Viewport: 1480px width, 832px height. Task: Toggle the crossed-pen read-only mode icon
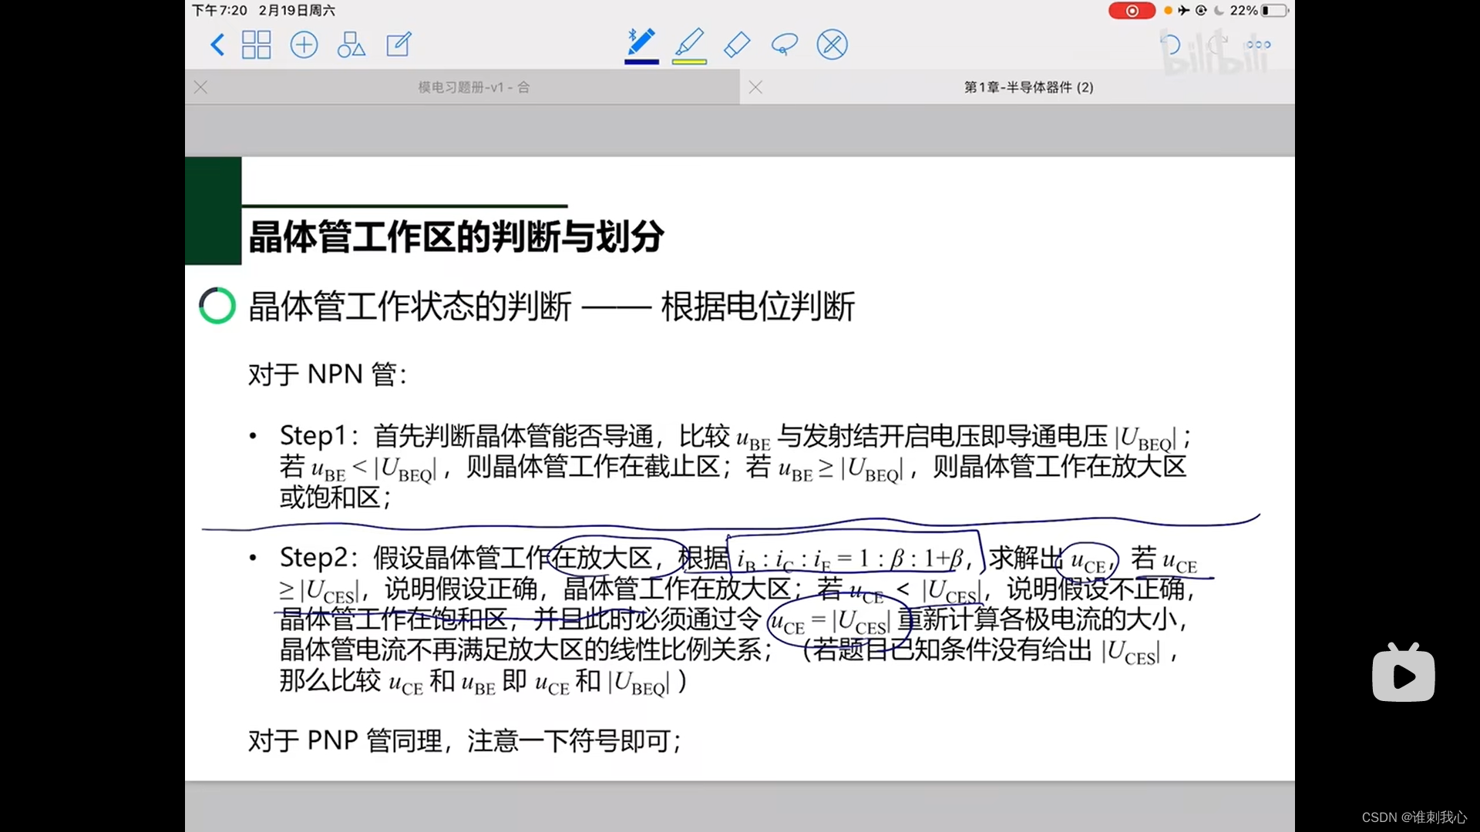832,45
